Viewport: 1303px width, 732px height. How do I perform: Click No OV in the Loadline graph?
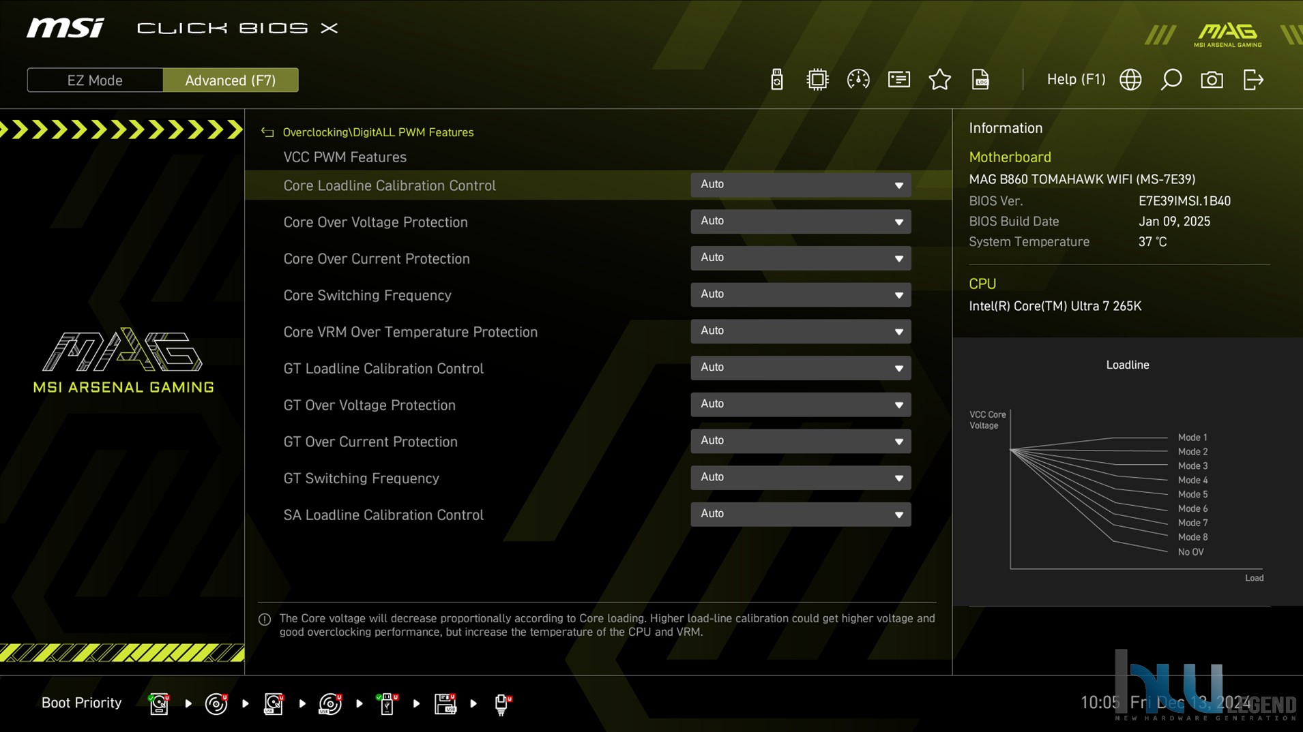(1190, 552)
